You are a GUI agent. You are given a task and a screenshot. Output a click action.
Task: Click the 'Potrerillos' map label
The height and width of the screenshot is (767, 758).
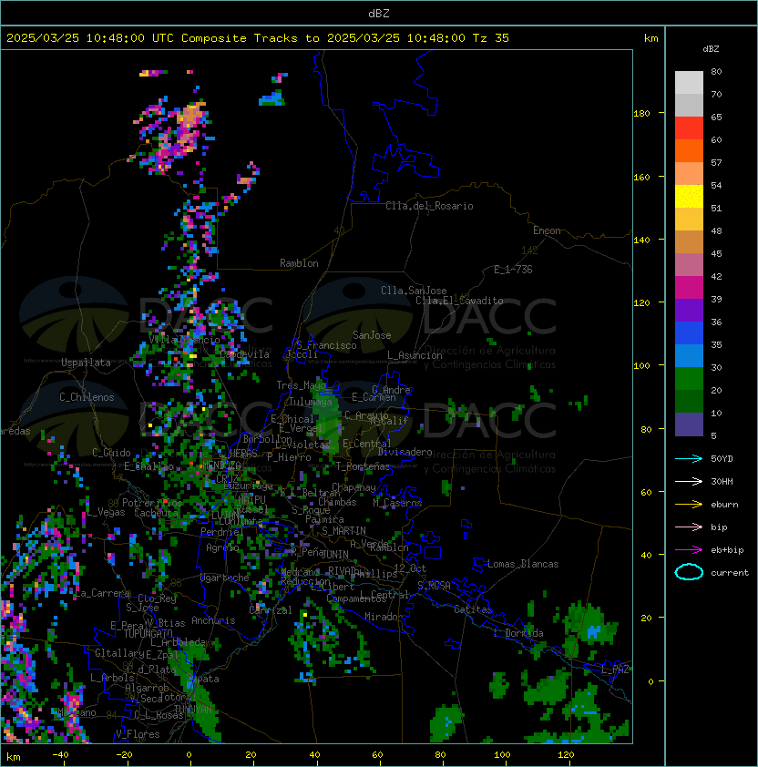click(x=152, y=503)
